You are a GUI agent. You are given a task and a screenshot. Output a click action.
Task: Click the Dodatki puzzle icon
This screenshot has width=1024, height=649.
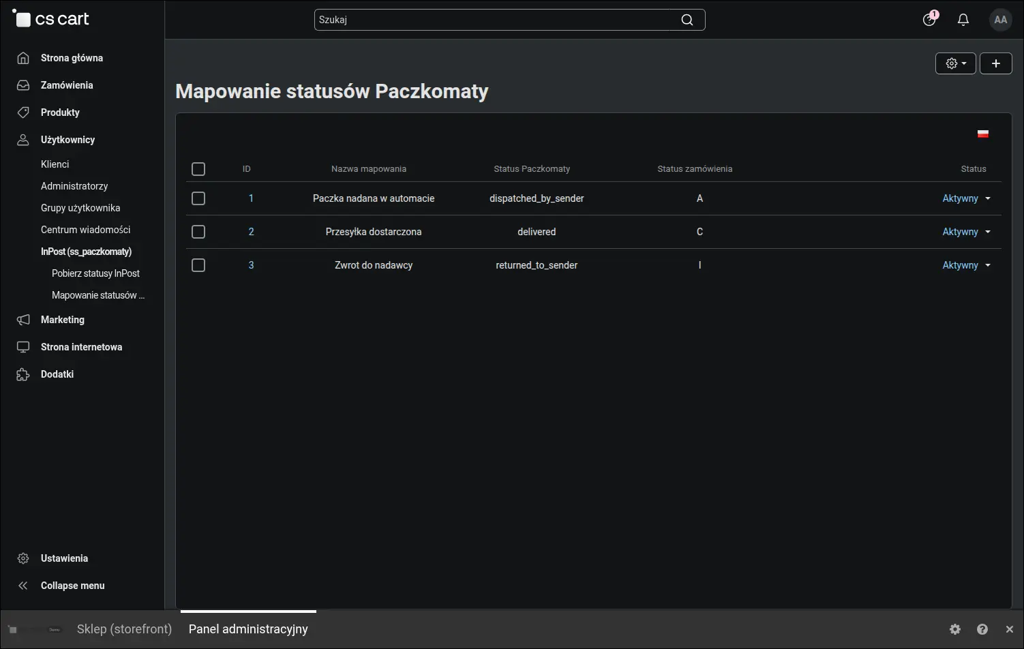[x=23, y=374]
